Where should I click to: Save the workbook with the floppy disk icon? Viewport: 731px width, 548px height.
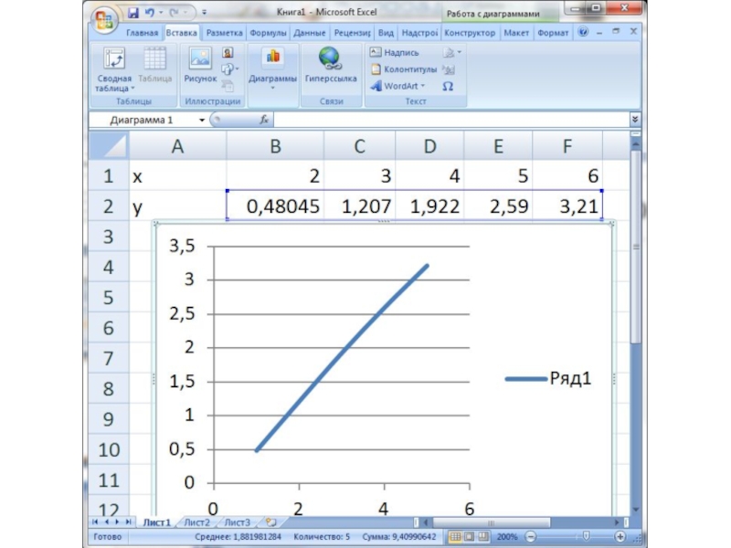132,13
